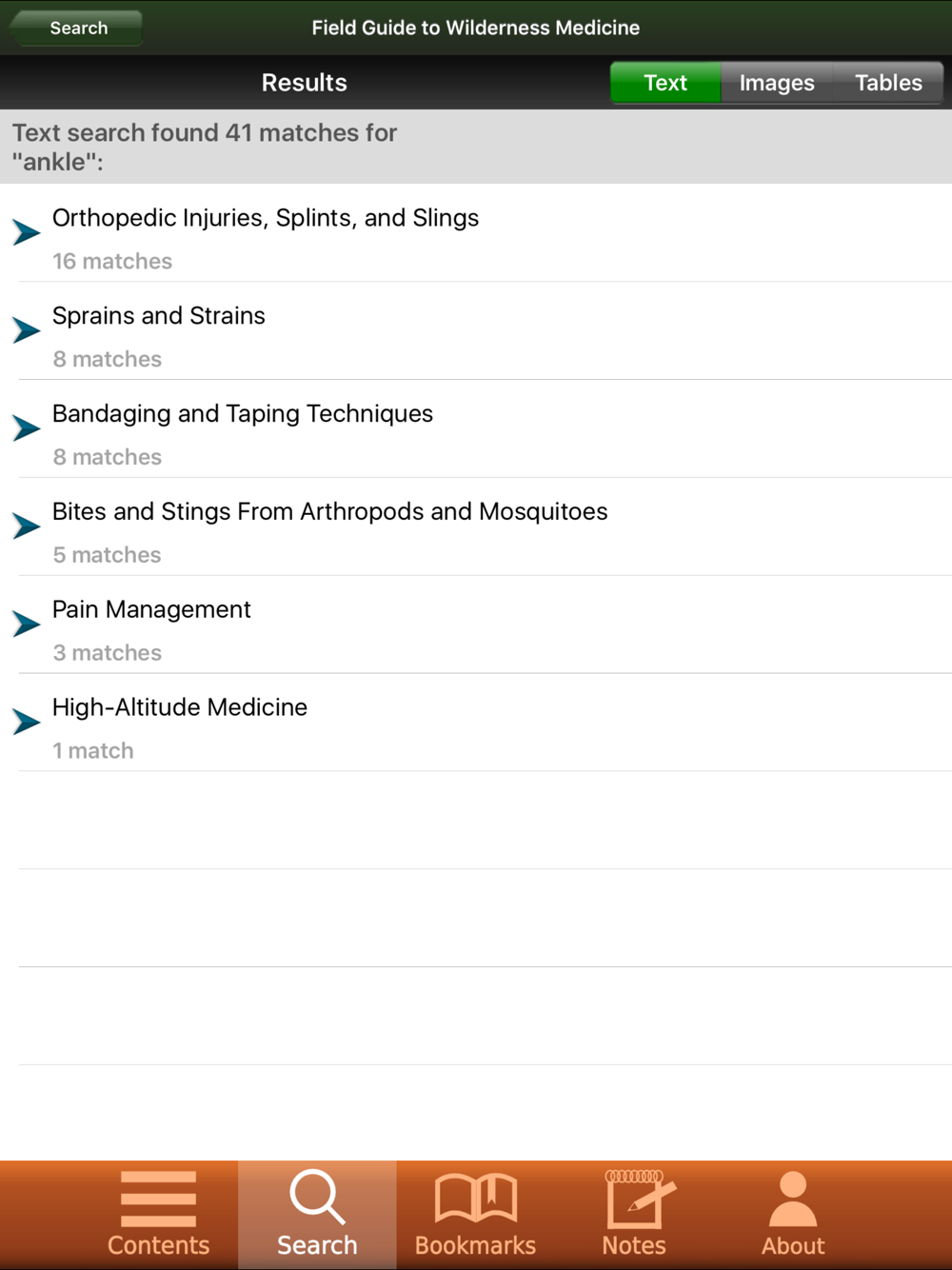Viewport: 952px width, 1270px height.
Task: Expand arrow beside Orthopedic Injuries, Splints, and Slings
Action: (x=27, y=231)
